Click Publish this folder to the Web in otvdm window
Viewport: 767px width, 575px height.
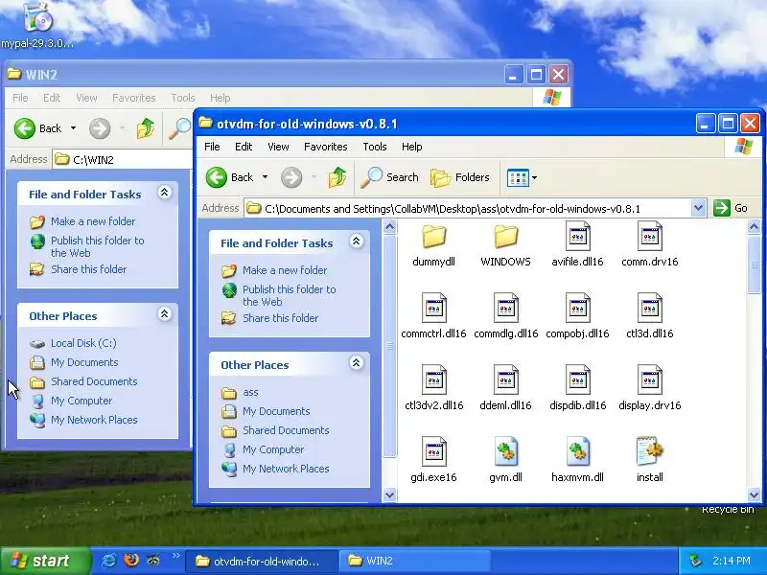click(x=290, y=295)
